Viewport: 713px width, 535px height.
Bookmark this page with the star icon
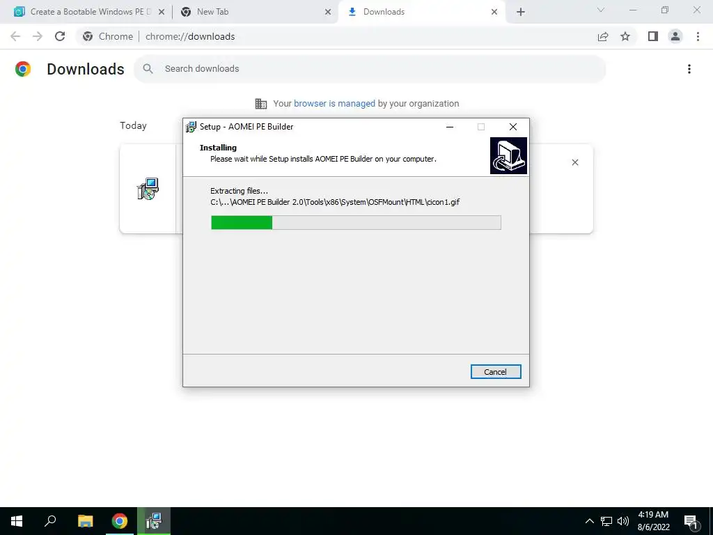[625, 36]
